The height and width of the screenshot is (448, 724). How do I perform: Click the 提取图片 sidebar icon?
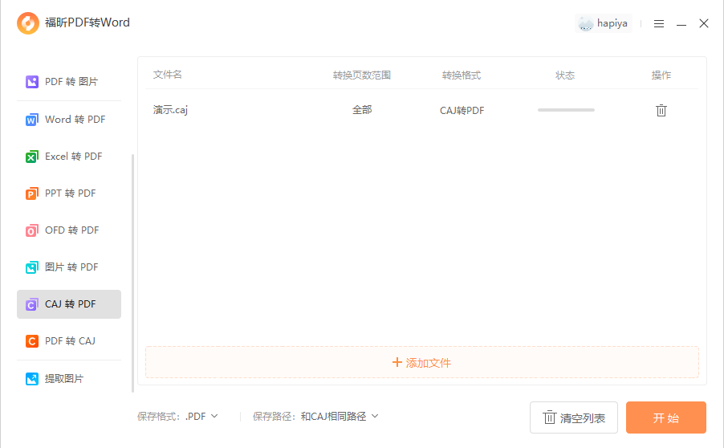pyautogui.click(x=32, y=379)
